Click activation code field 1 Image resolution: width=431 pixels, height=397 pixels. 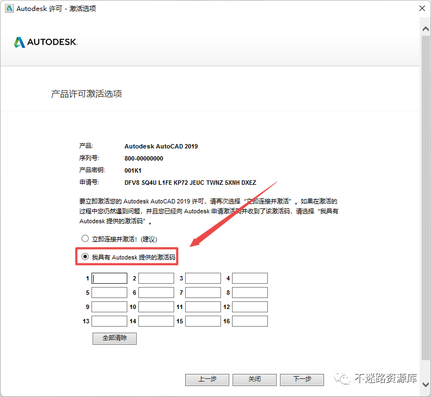[109, 278]
